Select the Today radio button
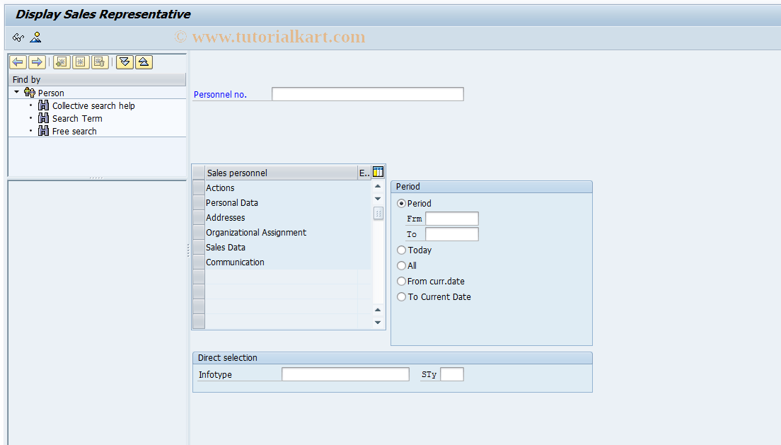781x445 pixels. (x=401, y=250)
